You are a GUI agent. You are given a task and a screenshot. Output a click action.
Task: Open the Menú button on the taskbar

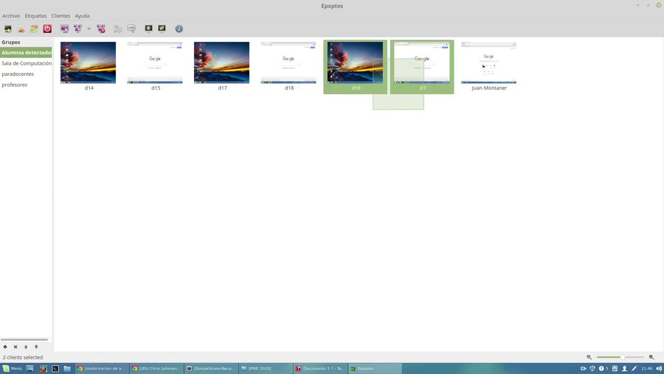click(12, 368)
